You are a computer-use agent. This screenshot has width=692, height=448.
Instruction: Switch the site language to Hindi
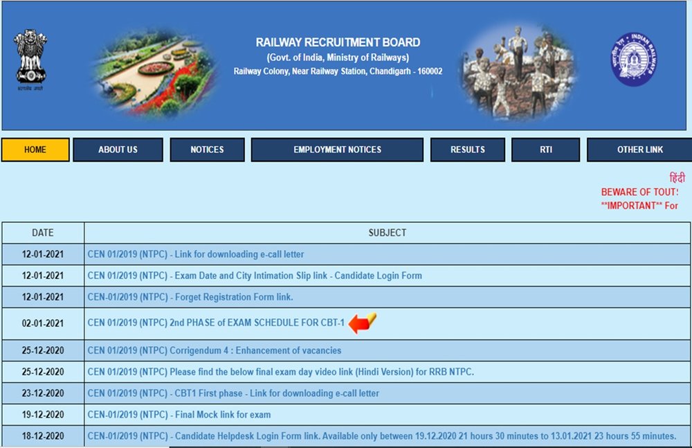[677, 178]
